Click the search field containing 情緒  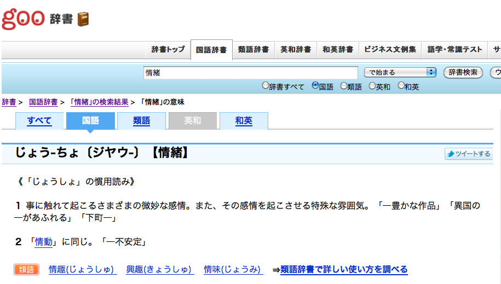250,72
